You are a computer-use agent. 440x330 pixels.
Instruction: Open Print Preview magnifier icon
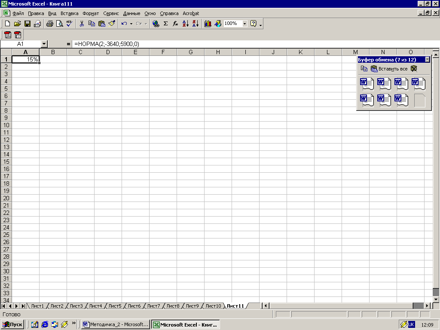(59, 24)
